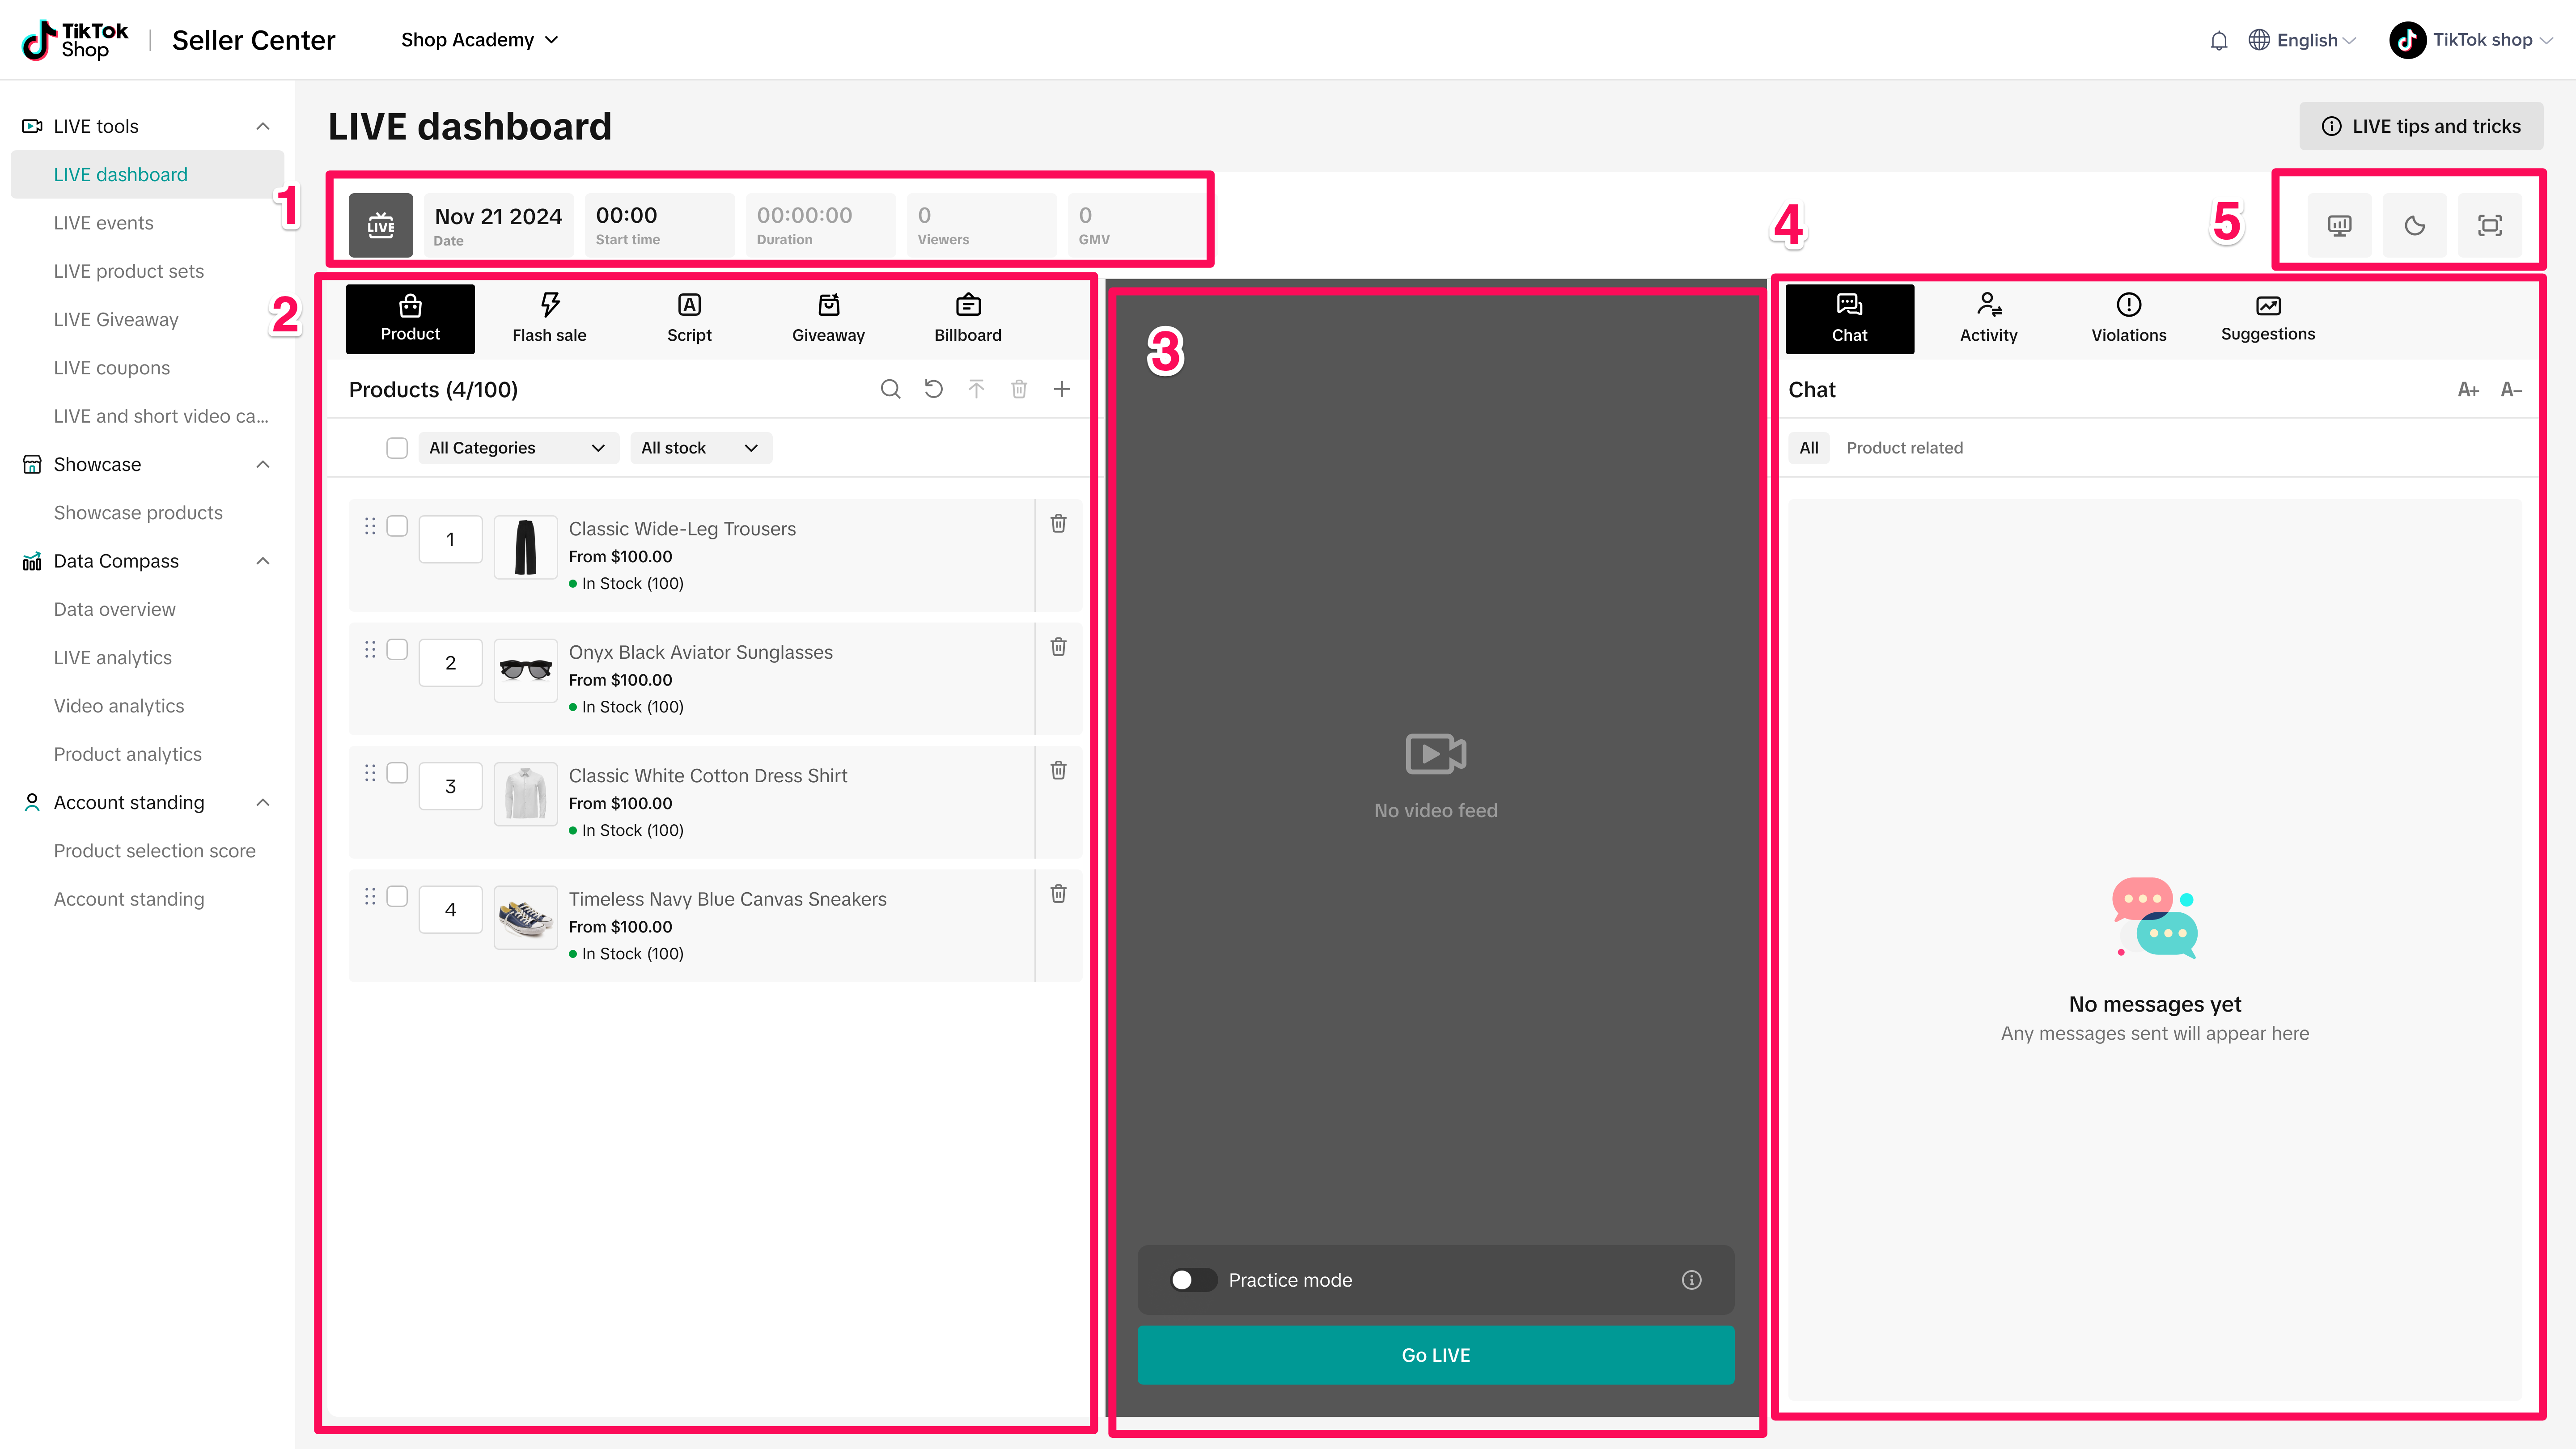Screen dimensions: 2576x1449
Task: Collapse the Data Compass sidebar section
Action: click(263, 561)
